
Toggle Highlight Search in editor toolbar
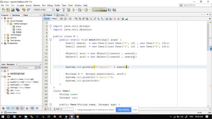pos(87,19)
